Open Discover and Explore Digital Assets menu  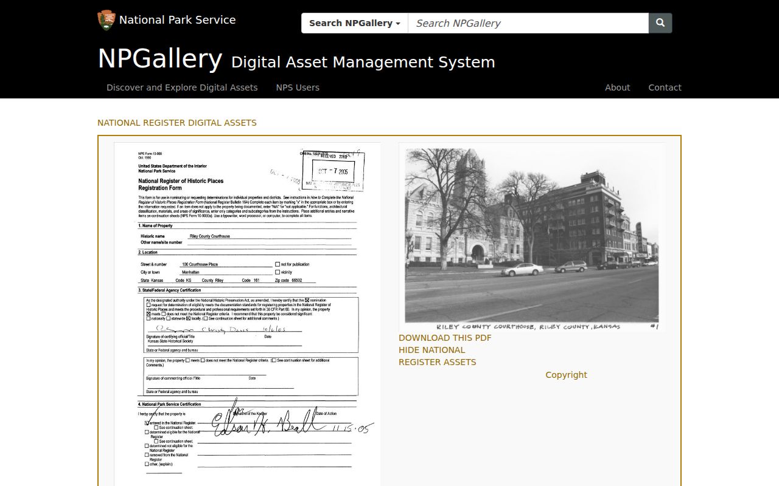tap(182, 87)
